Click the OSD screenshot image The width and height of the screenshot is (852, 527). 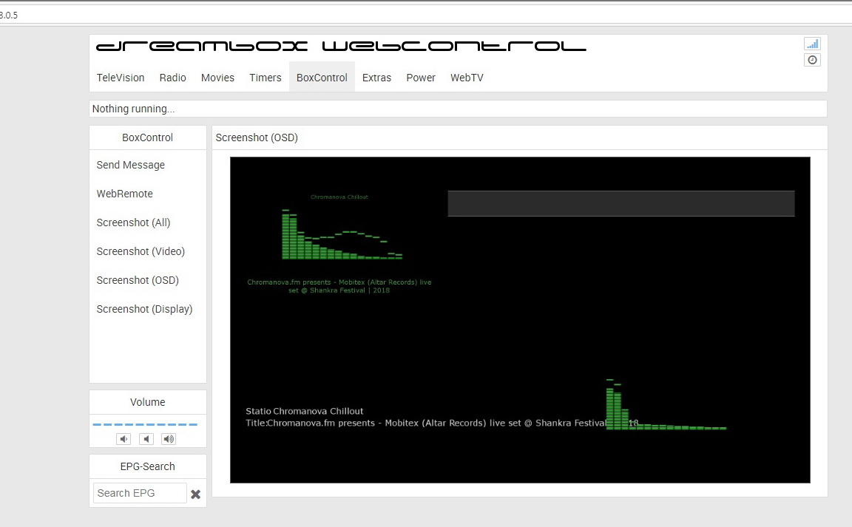click(x=520, y=320)
